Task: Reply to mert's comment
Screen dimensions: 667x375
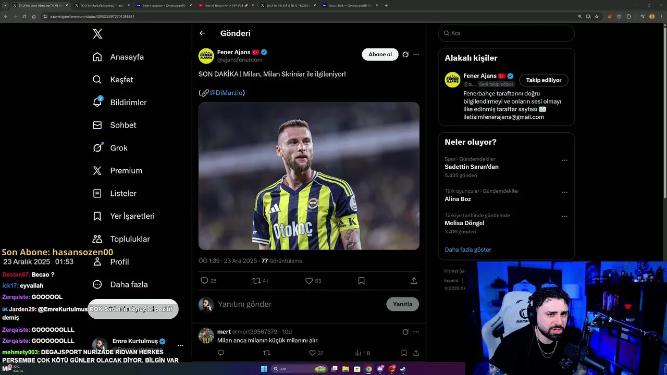Action: [x=220, y=353]
